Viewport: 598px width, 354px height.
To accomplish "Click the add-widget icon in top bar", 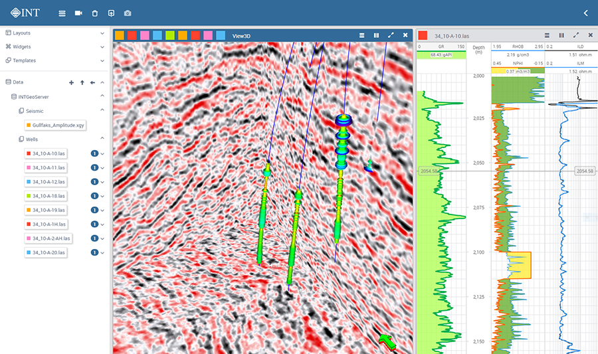I will click(x=111, y=13).
